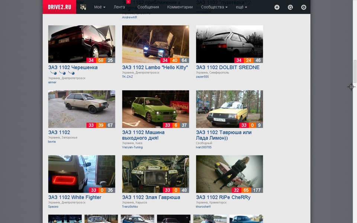Click beige ЗАЗ 1102 car thumbnail

[x=81, y=109]
